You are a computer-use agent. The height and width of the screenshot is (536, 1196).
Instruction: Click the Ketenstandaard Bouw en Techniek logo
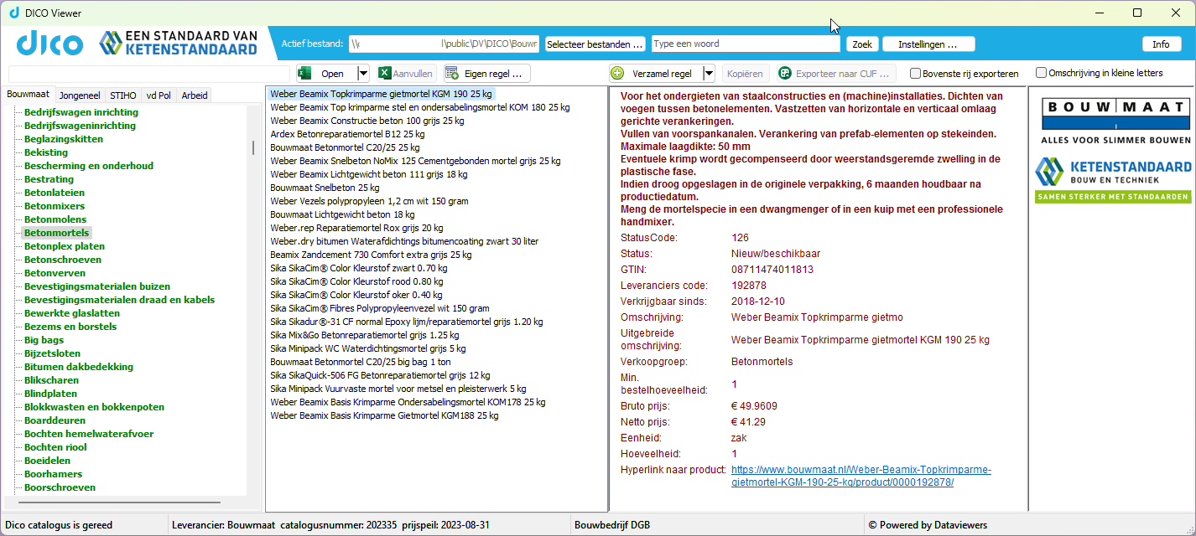1112,180
